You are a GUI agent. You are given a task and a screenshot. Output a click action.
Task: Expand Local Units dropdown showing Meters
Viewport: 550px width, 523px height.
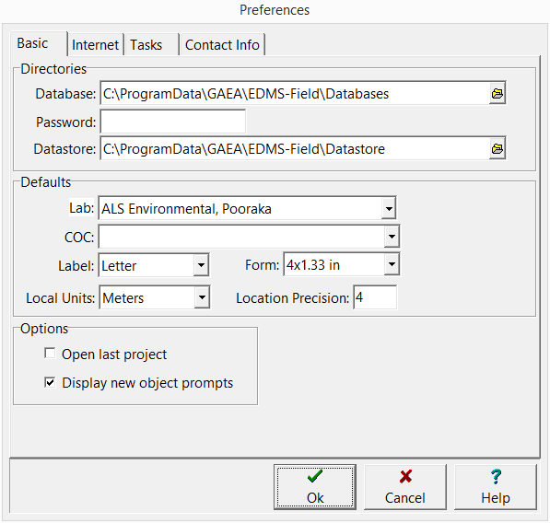(x=202, y=297)
